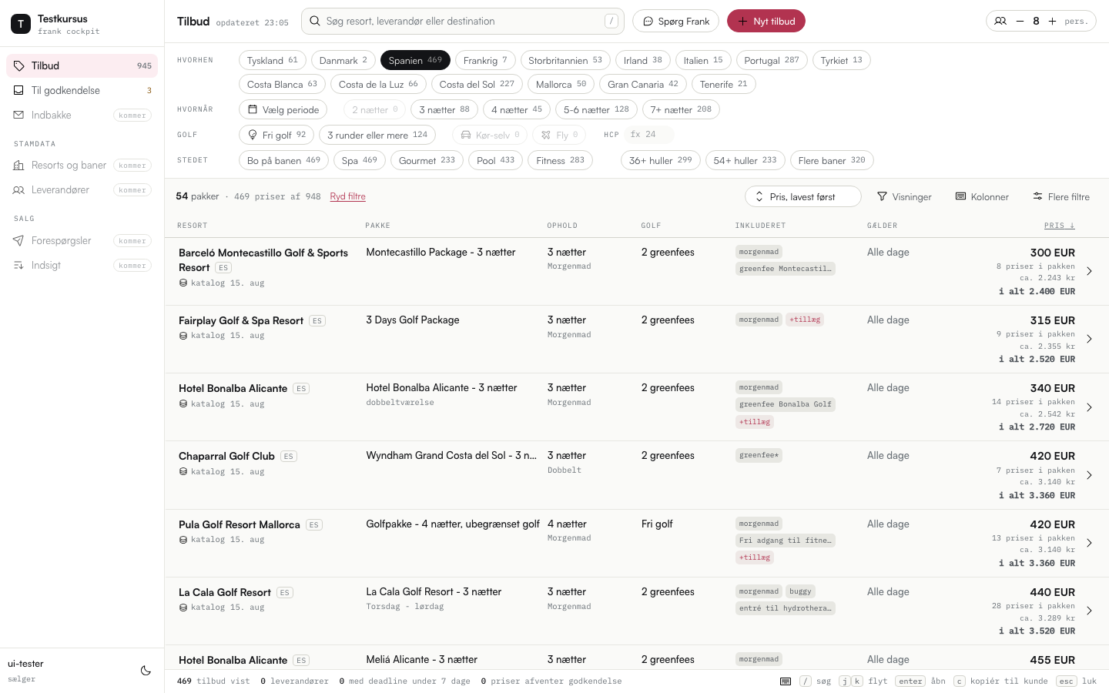Click catalog icon under Hotel Bonalba Alicante
The height and width of the screenshot is (693, 1109).
click(x=183, y=403)
